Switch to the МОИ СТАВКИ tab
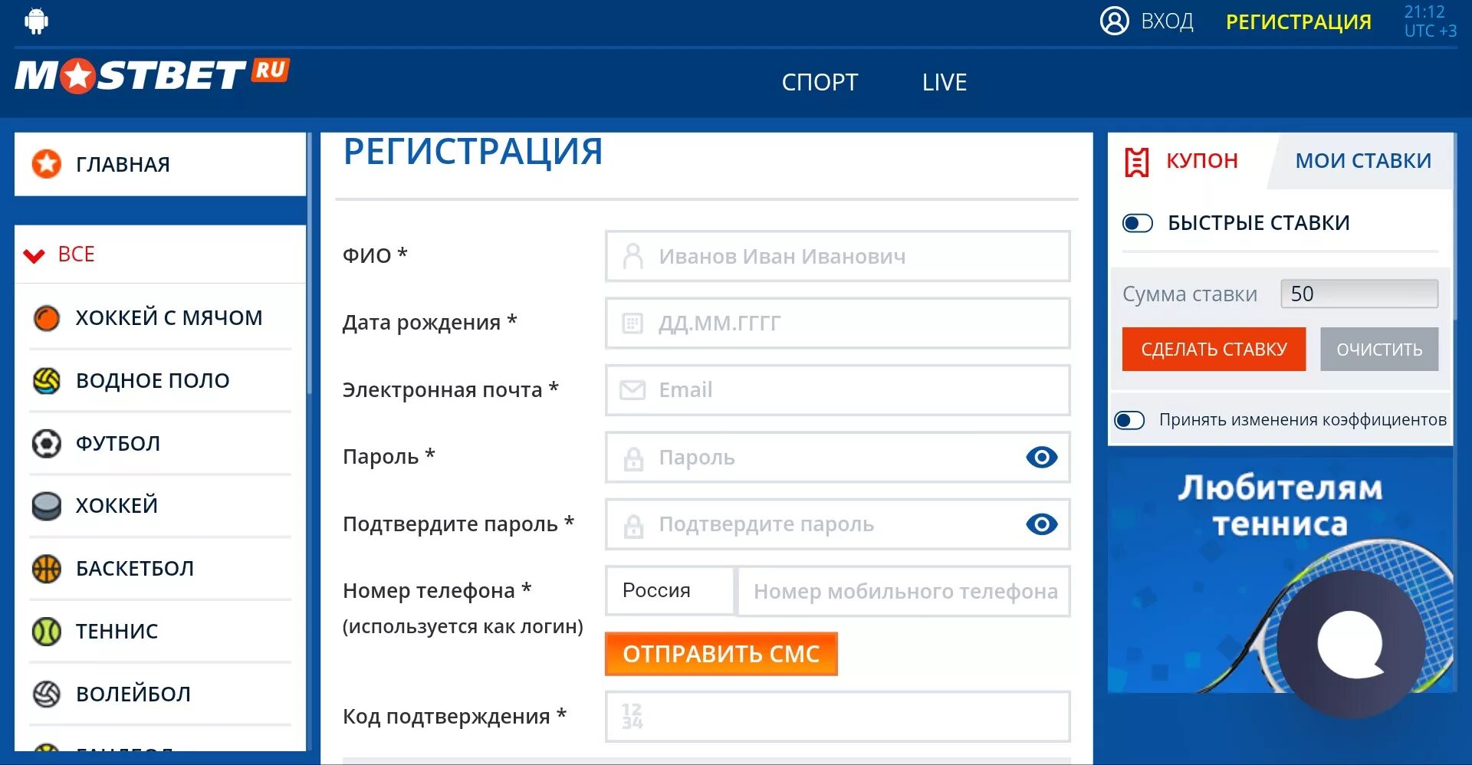The height and width of the screenshot is (765, 1472). 1362,161
